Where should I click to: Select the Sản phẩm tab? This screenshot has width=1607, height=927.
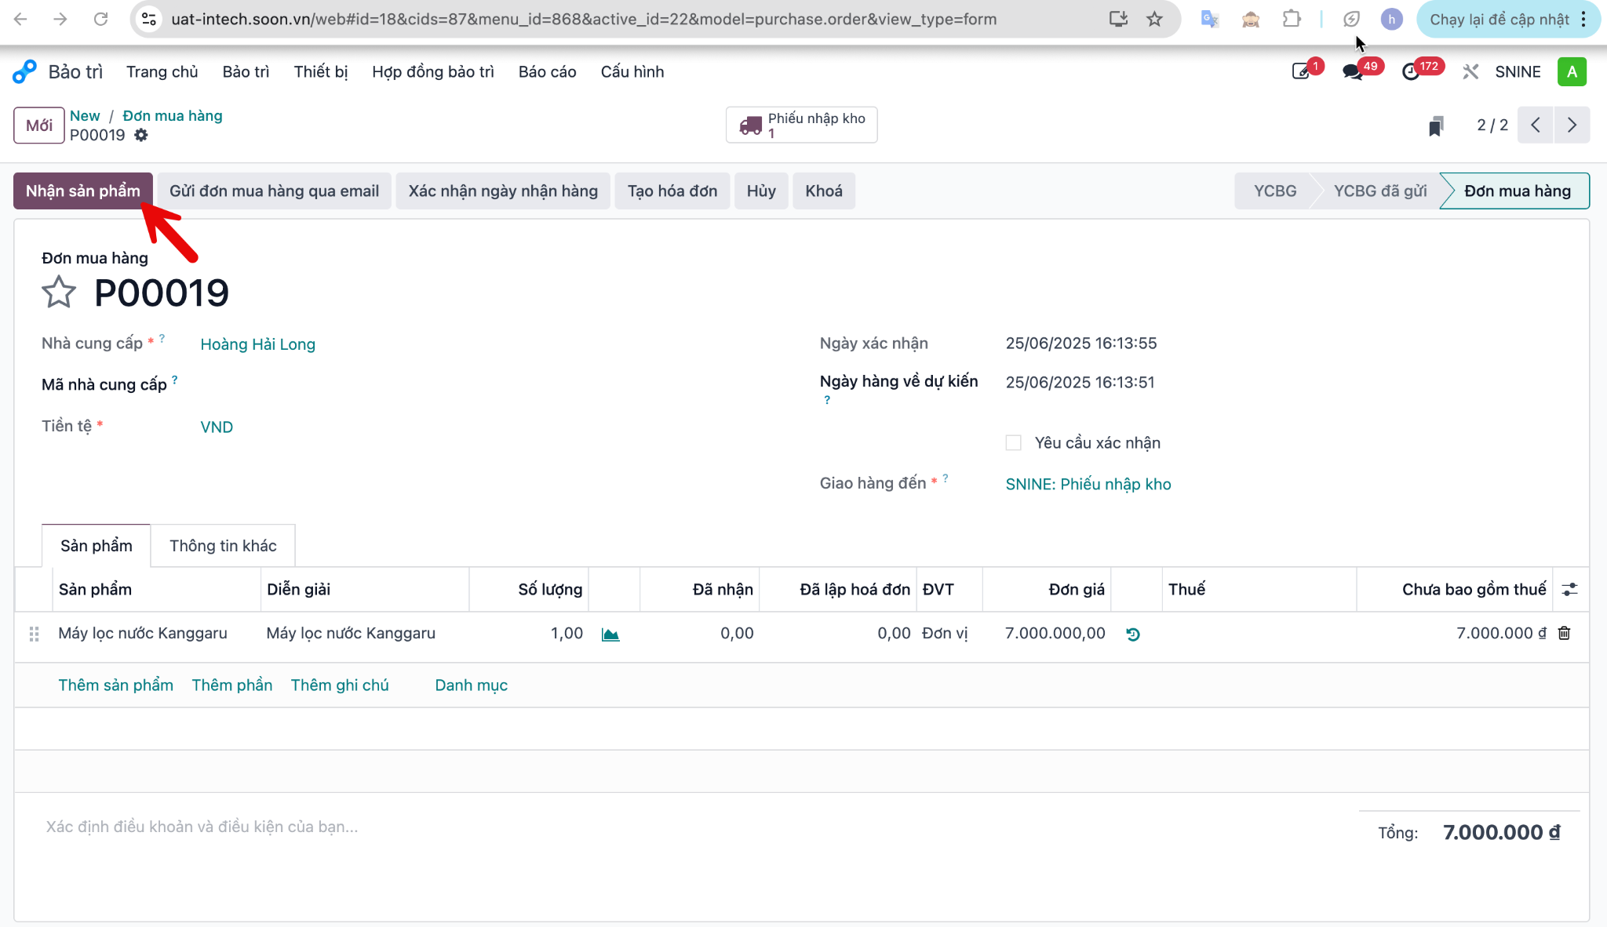point(96,546)
